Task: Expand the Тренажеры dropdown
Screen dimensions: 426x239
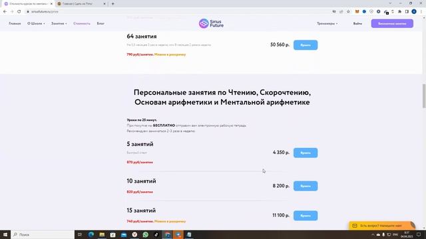Action: (327, 24)
